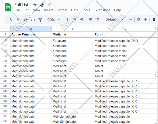Screen dimensions: 158x124
Task: Select Medikinet cell in row 319
Action: 73,106
